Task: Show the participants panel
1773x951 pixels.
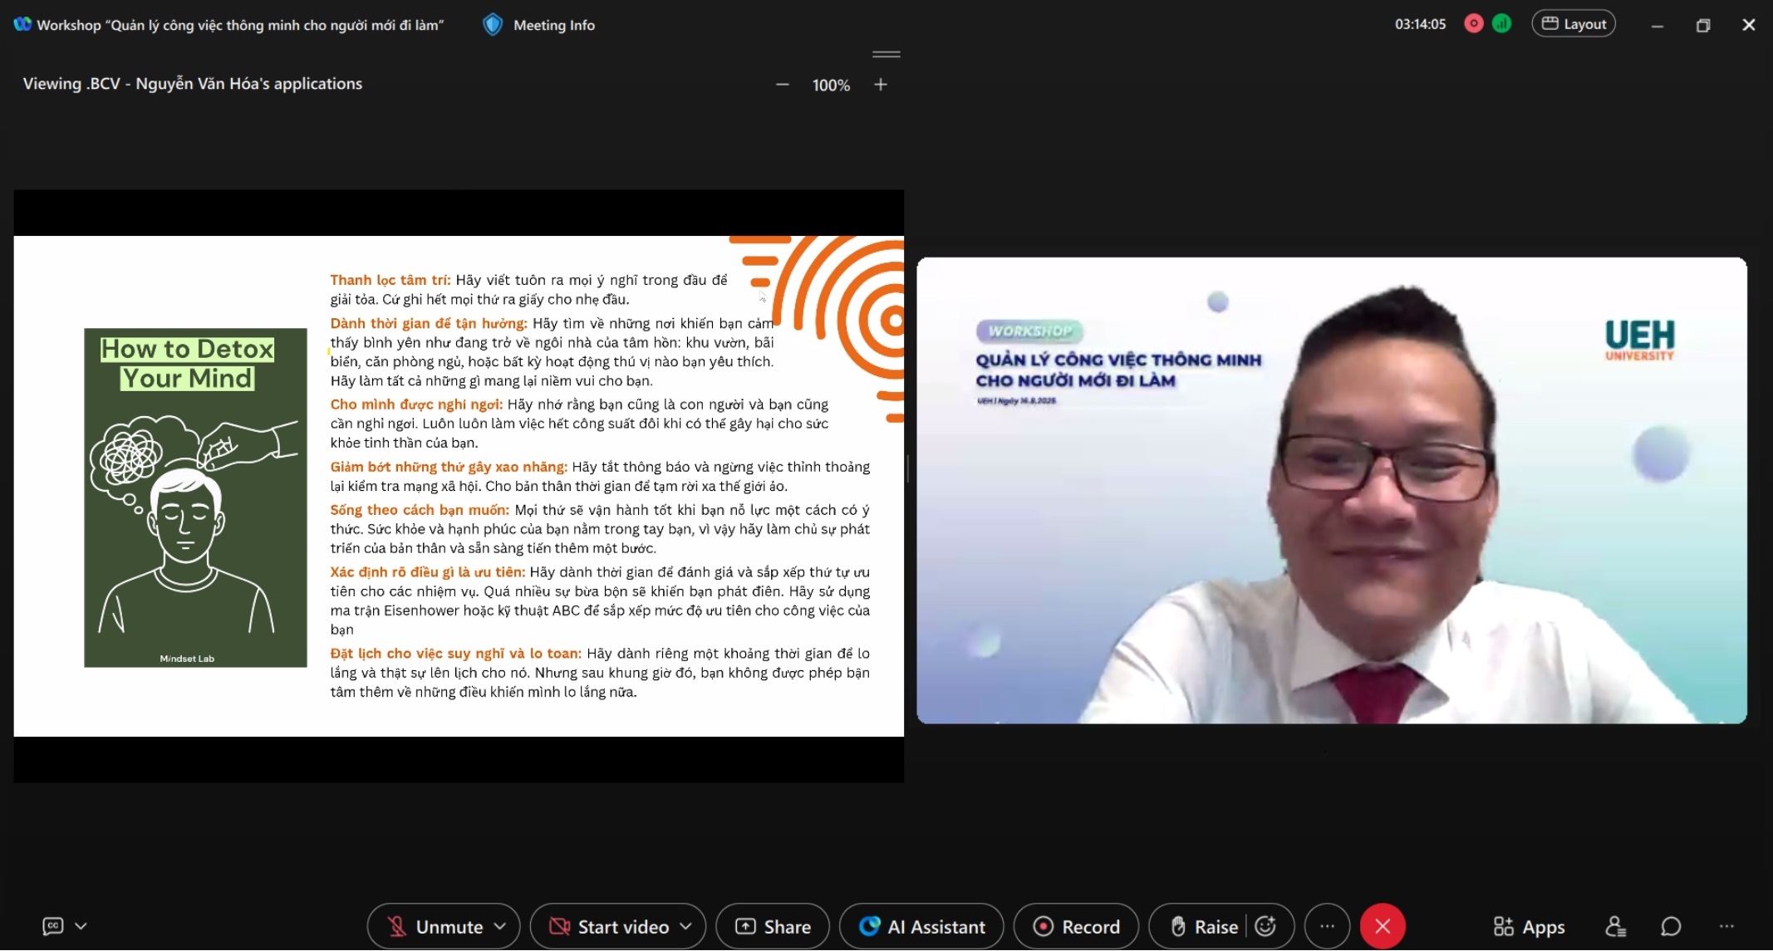Action: (x=1615, y=927)
